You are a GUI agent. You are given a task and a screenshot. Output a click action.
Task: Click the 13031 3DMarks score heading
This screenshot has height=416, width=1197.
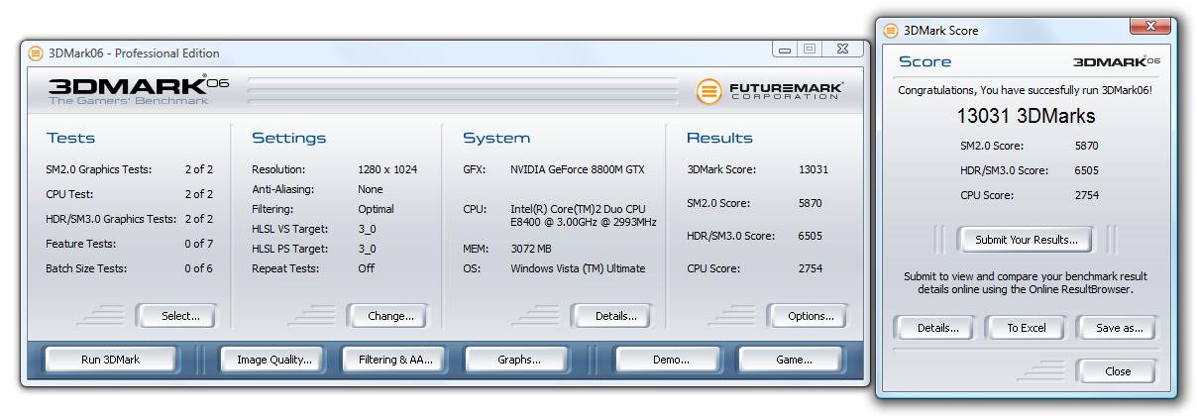click(x=1026, y=116)
